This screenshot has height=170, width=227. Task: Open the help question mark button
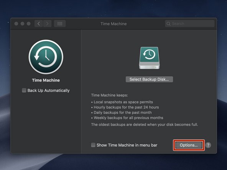(208, 145)
